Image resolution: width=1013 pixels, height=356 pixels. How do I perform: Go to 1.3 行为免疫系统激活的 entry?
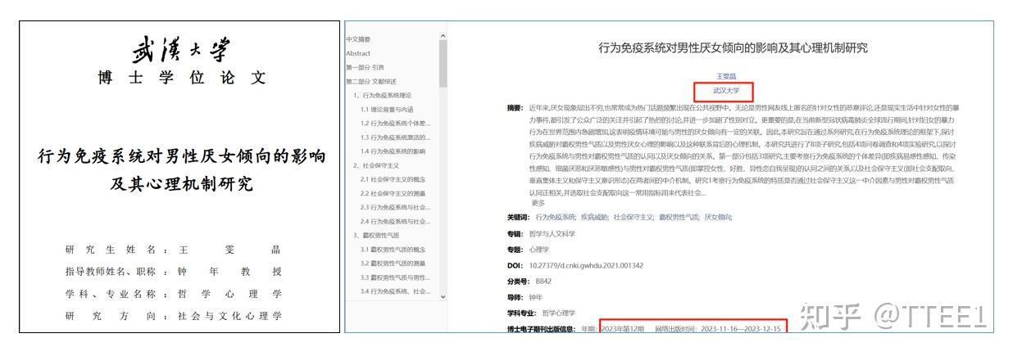[395, 137]
